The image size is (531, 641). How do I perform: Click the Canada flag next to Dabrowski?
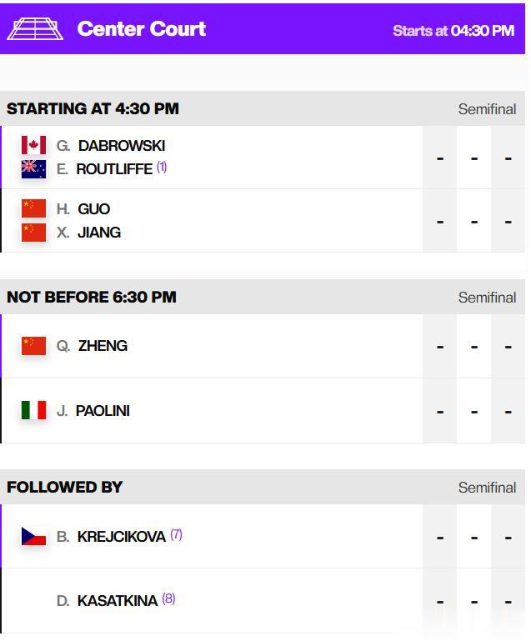pyautogui.click(x=33, y=145)
